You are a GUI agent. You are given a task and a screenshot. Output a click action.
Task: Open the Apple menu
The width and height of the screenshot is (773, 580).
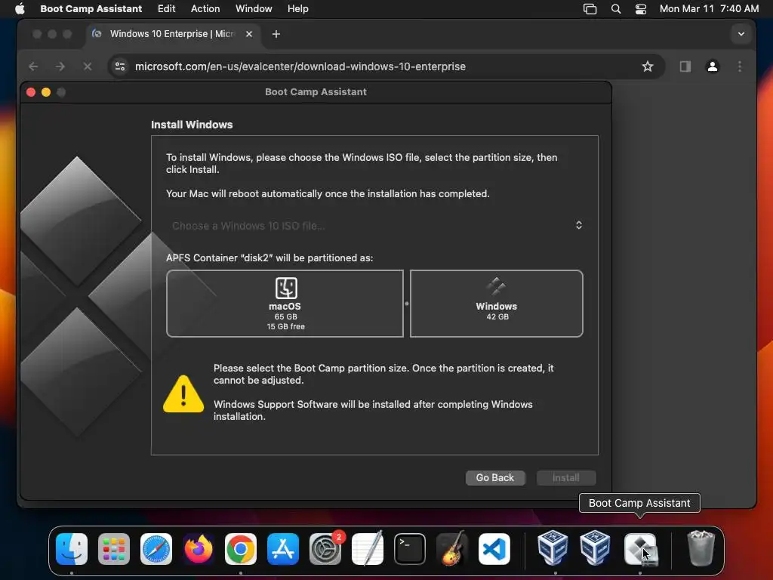[20, 9]
